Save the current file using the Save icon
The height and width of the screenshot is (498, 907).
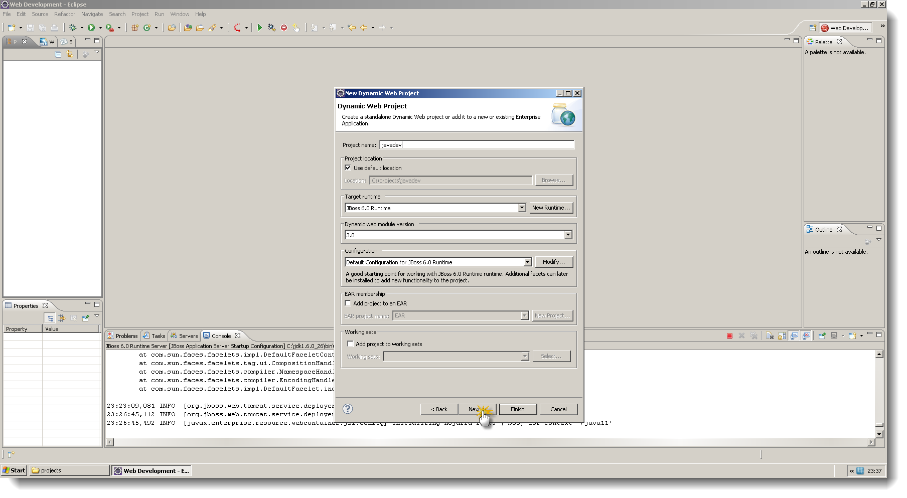[30, 28]
